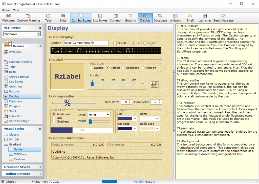Click the Display icon in the status bar
The image size is (259, 184).
click(3, 182)
